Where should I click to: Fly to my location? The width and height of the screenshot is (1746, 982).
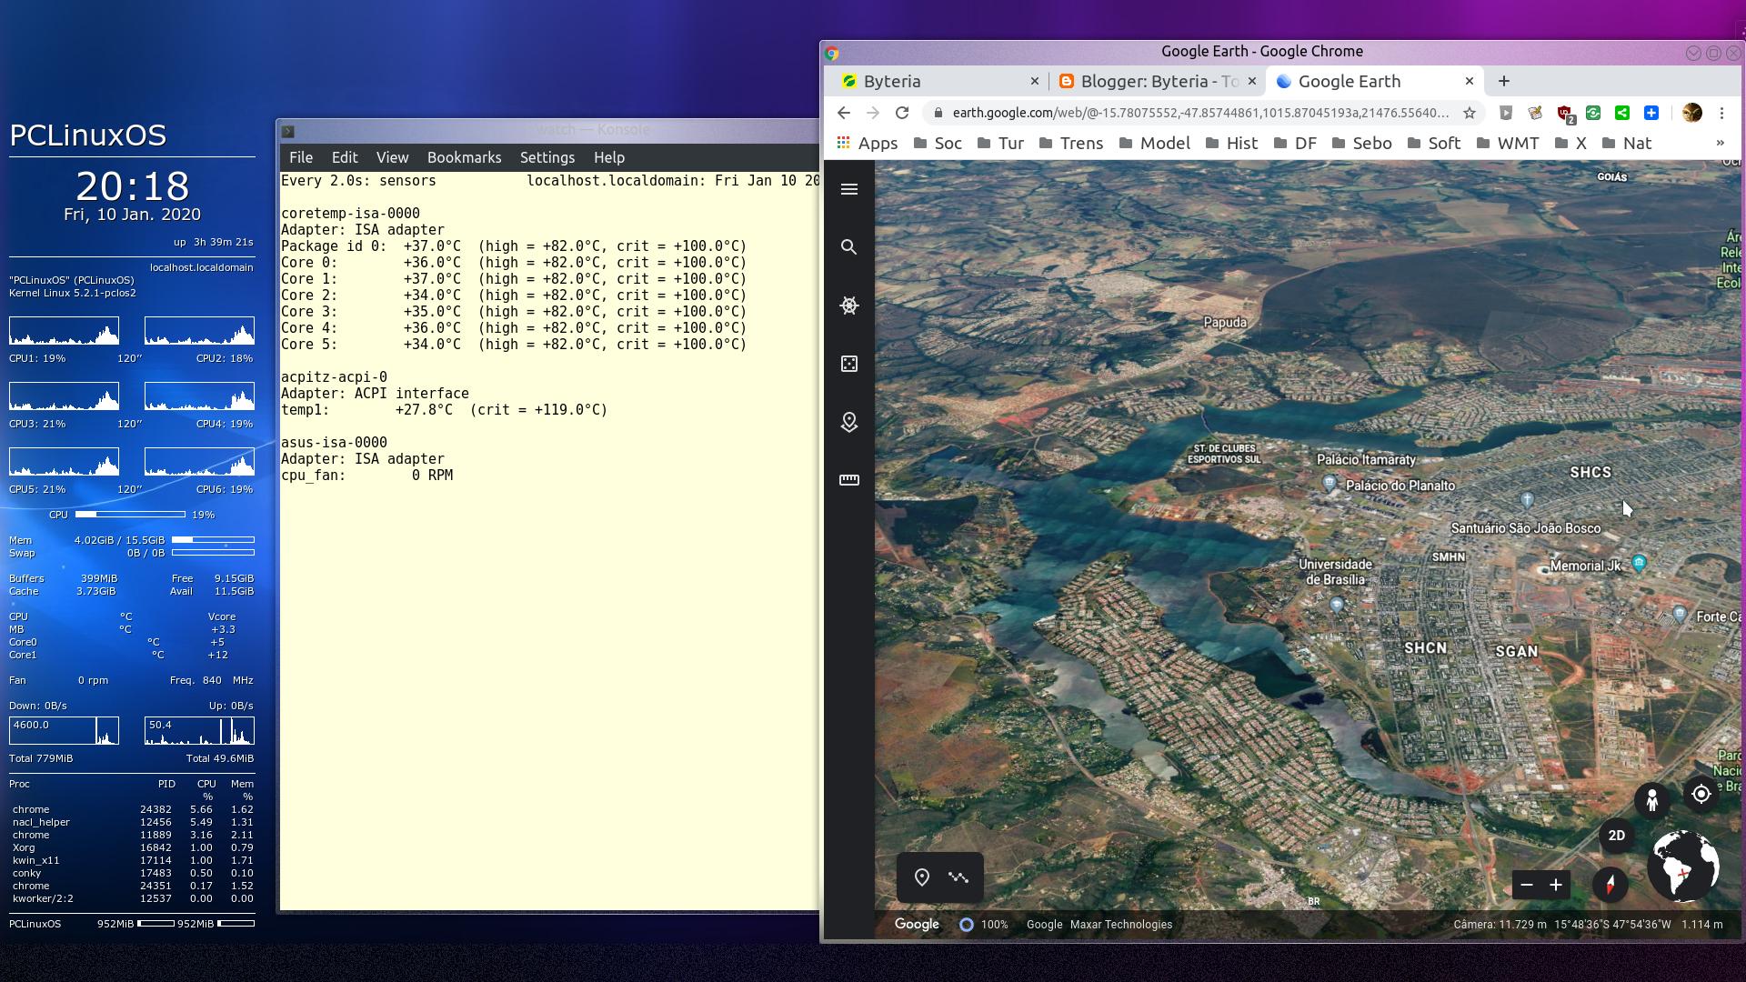pyautogui.click(x=1701, y=794)
